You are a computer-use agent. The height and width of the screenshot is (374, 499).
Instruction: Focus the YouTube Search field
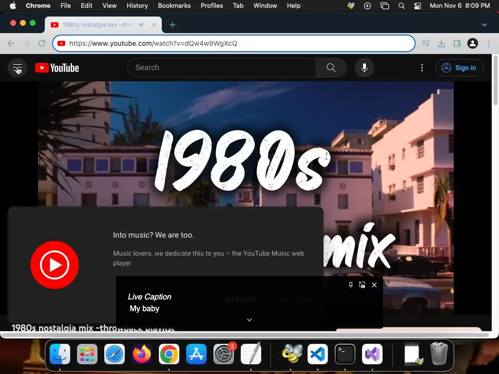[x=222, y=67]
